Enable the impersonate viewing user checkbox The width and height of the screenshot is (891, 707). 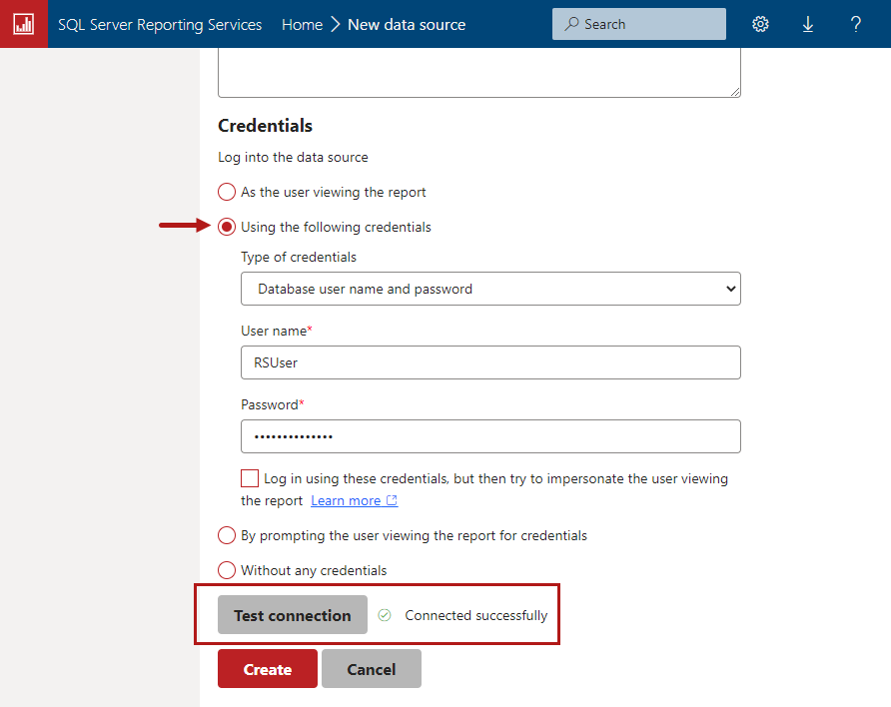click(250, 478)
